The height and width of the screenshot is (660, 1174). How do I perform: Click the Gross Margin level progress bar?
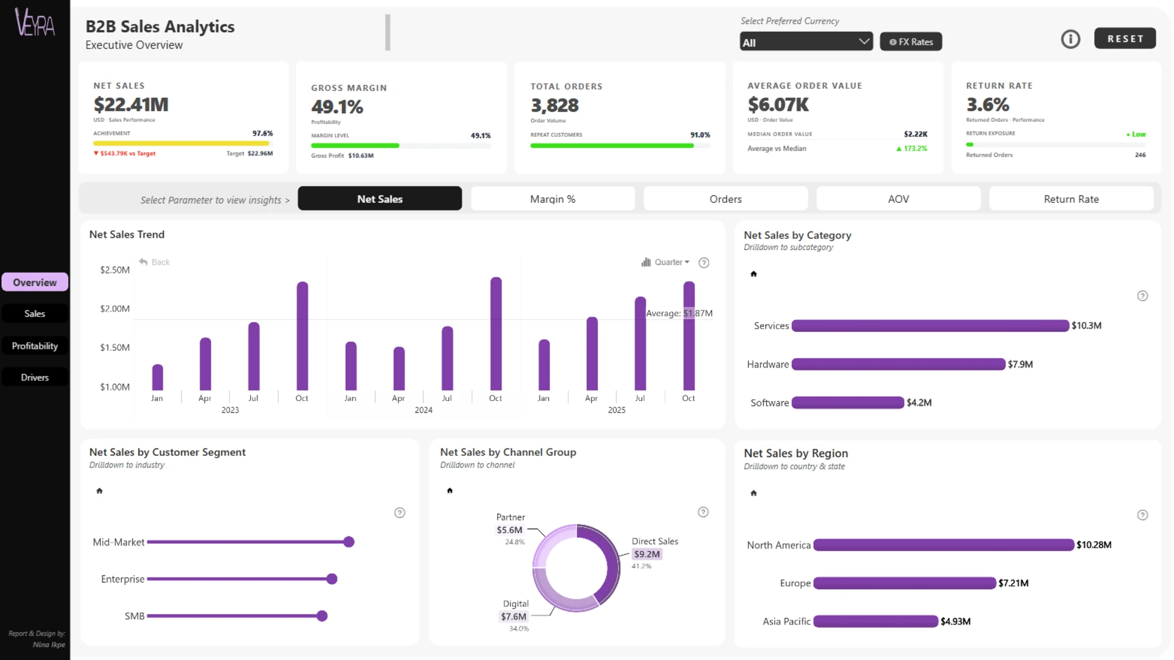401,145
